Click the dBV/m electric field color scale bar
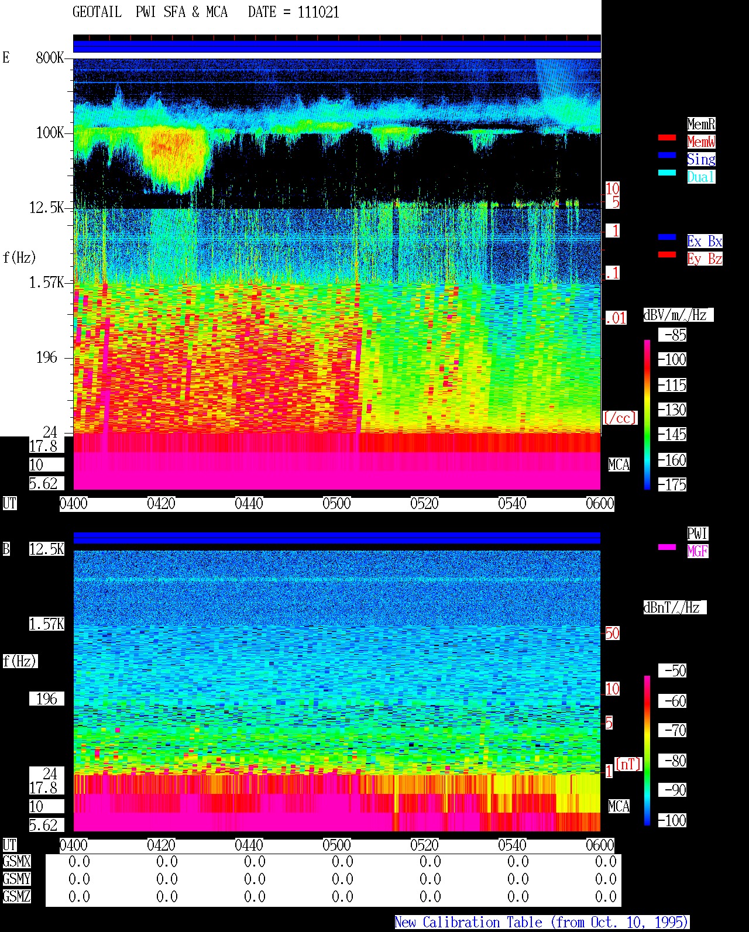This screenshot has height=932, width=749. tap(647, 414)
